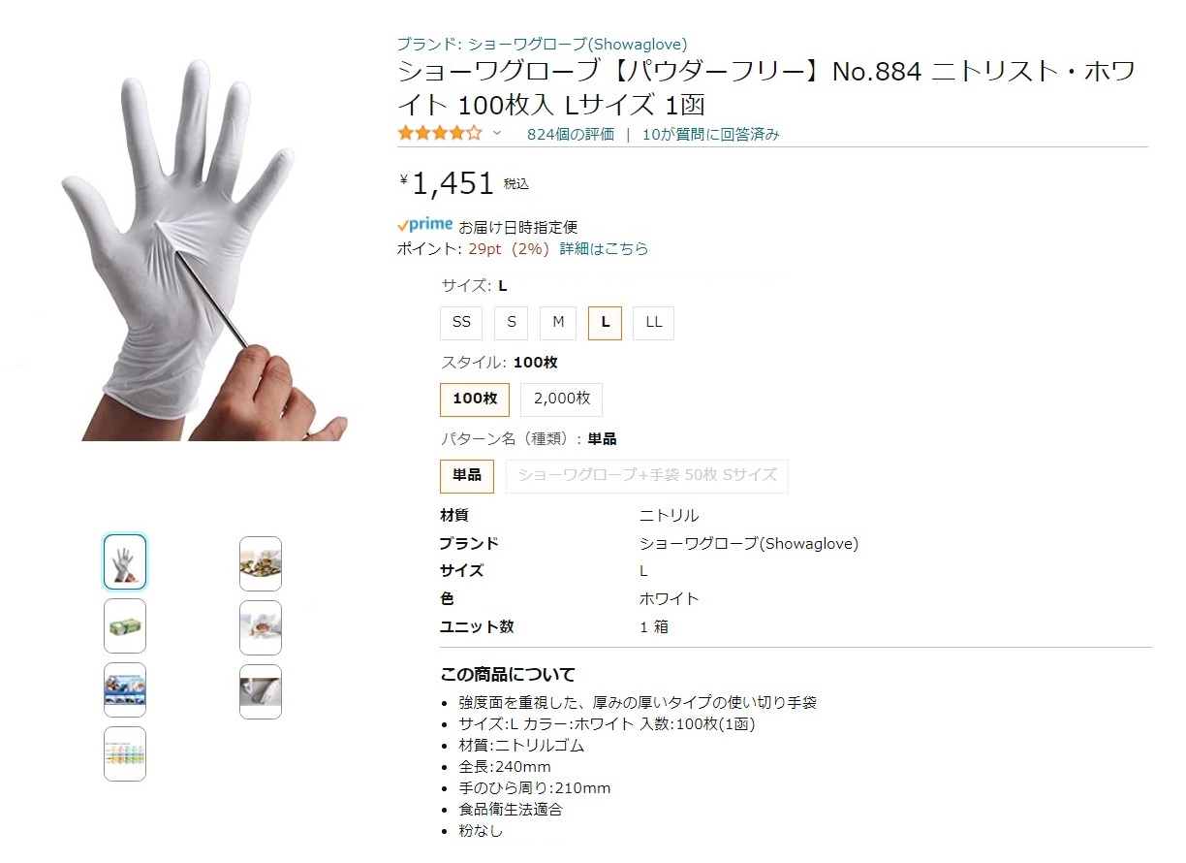Select size M option
This screenshot has width=1186, height=863.
pyautogui.click(x=558, y=323)
